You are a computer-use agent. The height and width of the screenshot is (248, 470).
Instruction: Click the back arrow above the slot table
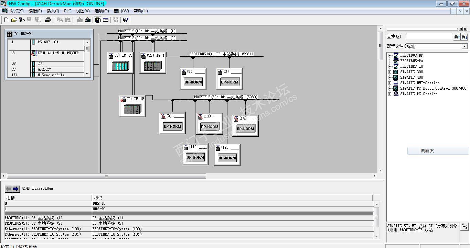[8, 189]
